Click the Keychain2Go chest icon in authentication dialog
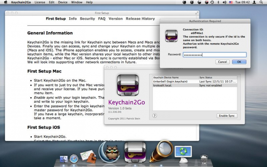The height and width of the screenshot is (167, 267). [171, 36]
